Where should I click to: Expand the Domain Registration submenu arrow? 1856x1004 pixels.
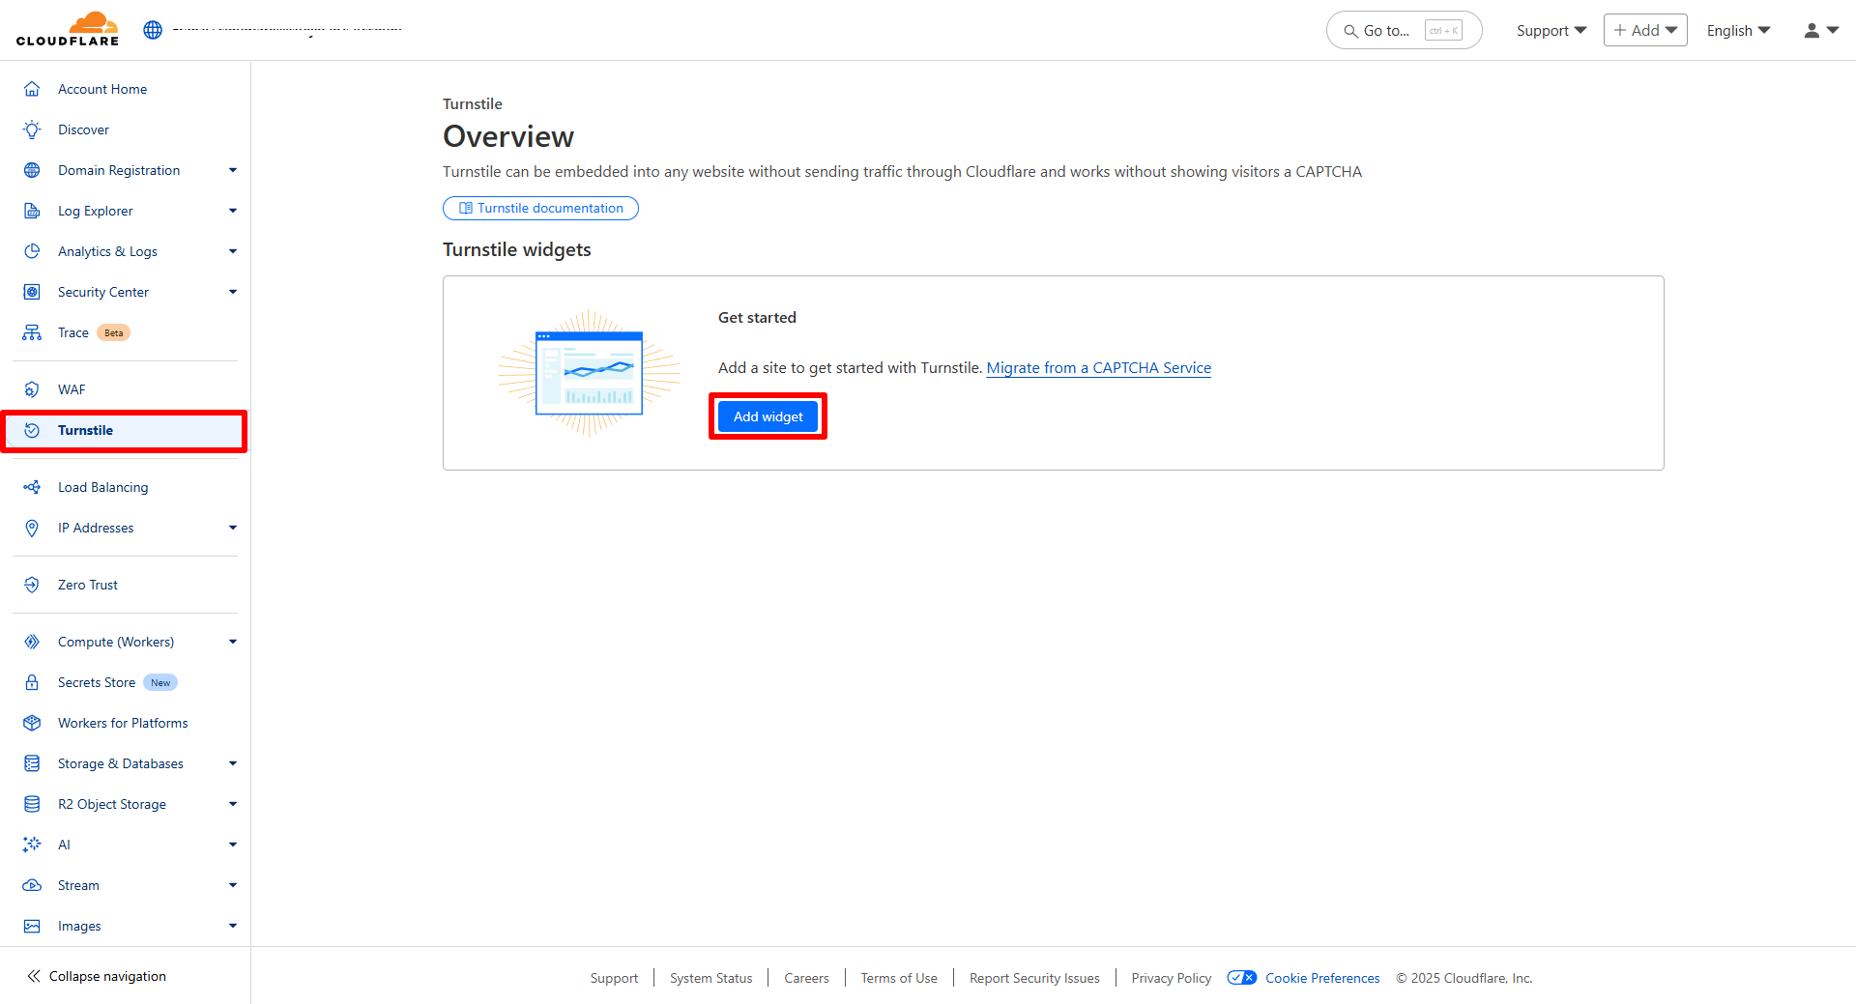coord(233,170)
